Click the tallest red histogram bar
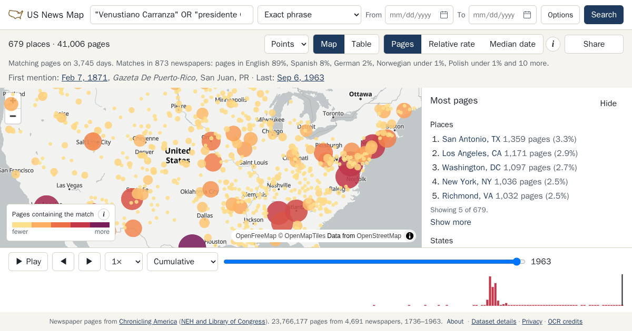Screen dimensions: 632x331 (x=490, y=291)
